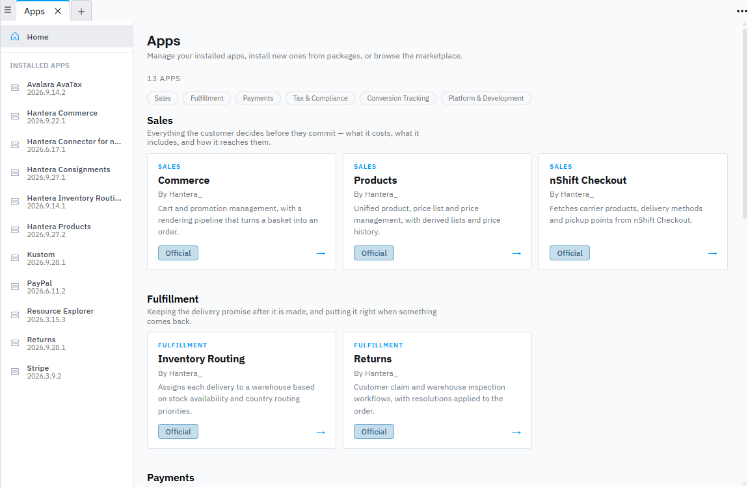Click the Hantera Consignments app icon
Viewport: 748px width, 487px height.
[x=15, y=173]
